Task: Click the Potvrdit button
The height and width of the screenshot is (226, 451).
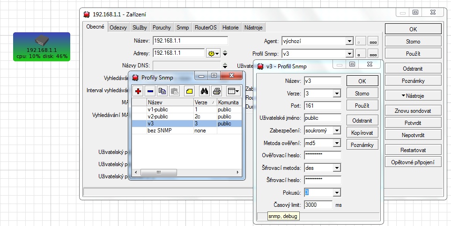Action: (413, 123)
